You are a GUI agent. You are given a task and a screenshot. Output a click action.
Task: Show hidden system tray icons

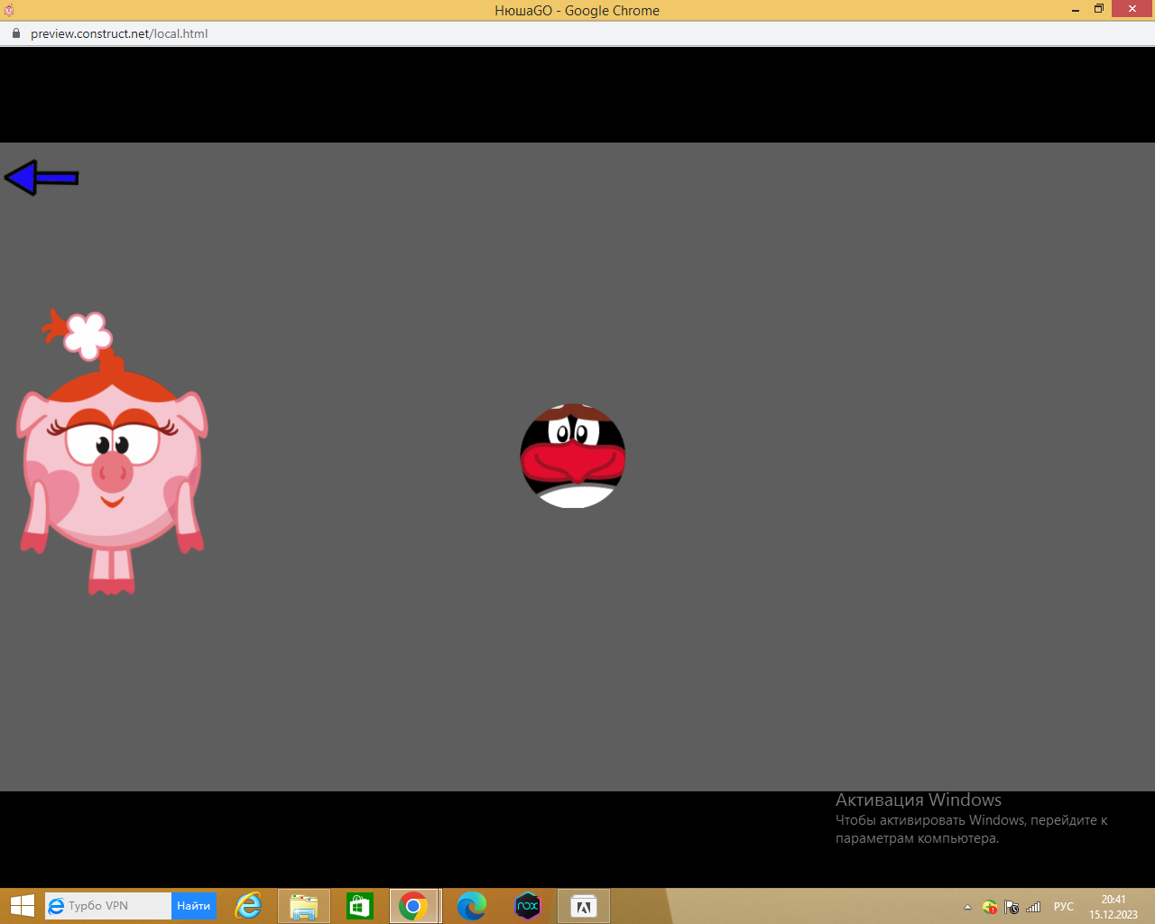click(967, 907)
